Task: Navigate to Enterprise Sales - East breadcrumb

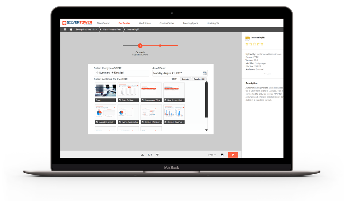Action: click(x=86, y=30)
